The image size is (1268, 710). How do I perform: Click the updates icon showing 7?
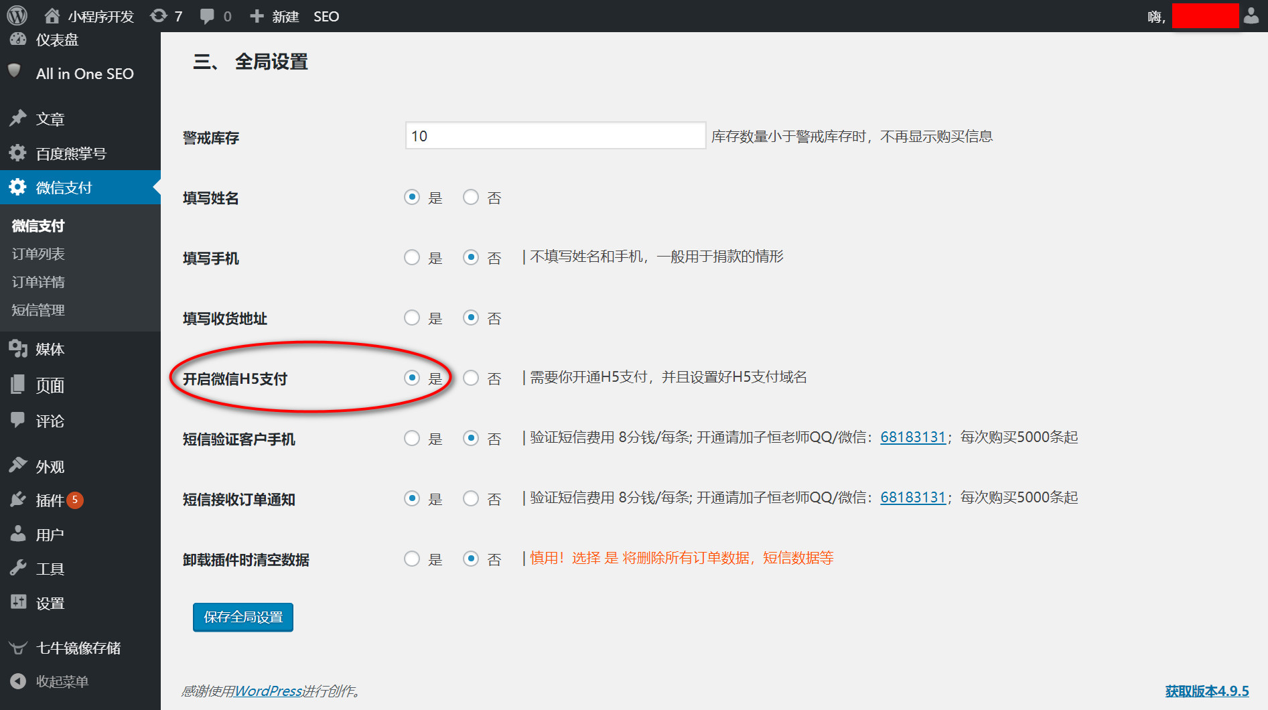pyautogui.click(x=159, y=15)
